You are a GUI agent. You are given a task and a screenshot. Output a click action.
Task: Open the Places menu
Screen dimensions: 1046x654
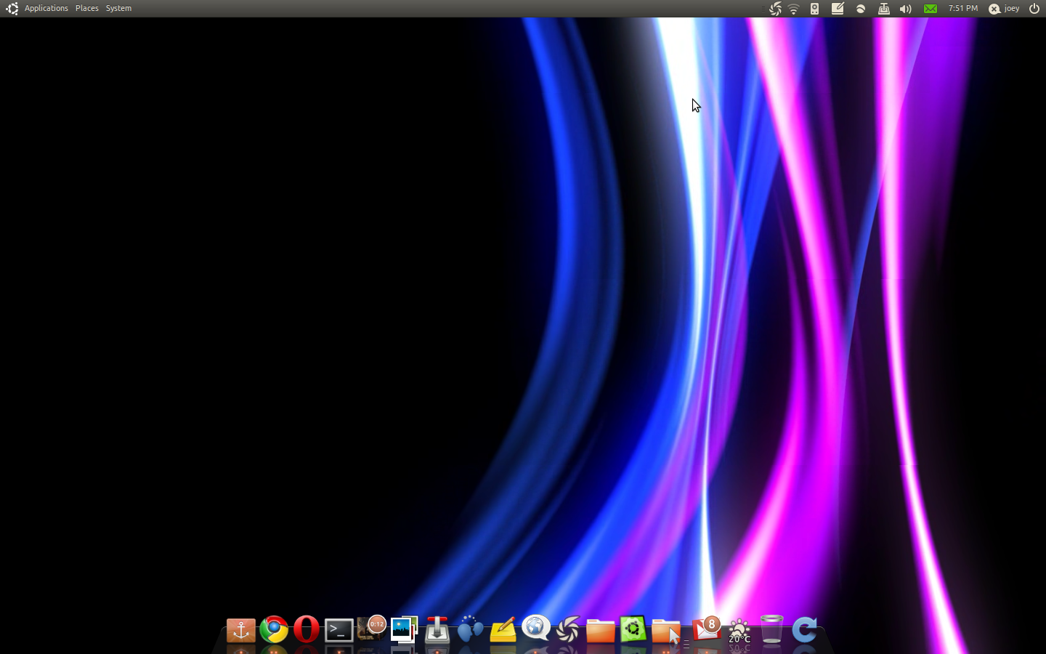tap(87, 9)
